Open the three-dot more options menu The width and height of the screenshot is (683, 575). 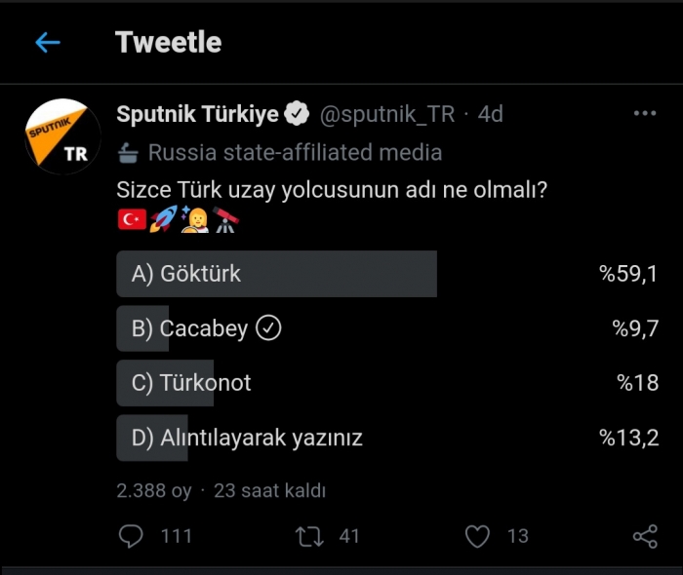tap(645, 114)
